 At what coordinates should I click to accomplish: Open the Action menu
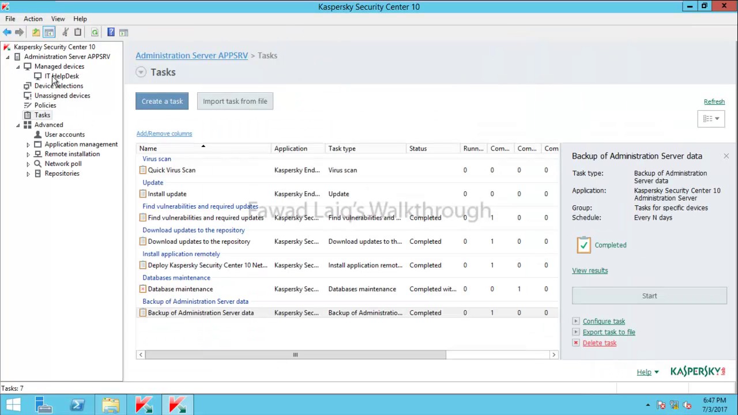coord(33,18)
